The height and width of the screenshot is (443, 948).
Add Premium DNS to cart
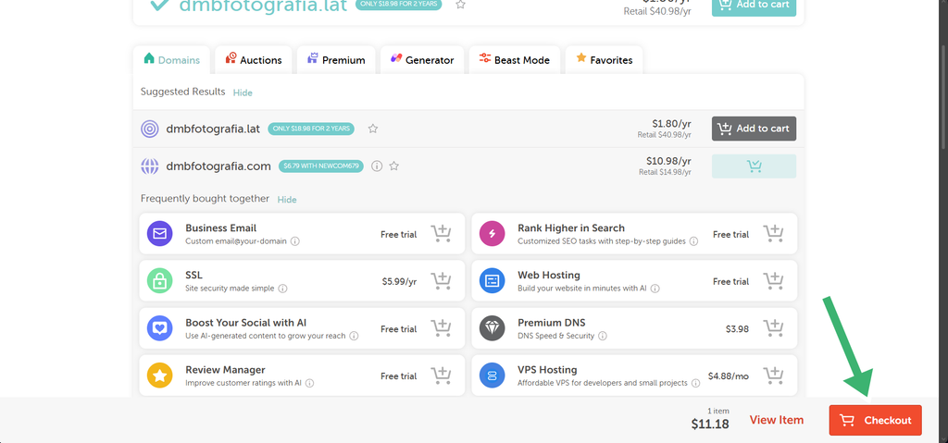[x=773, y=328]
